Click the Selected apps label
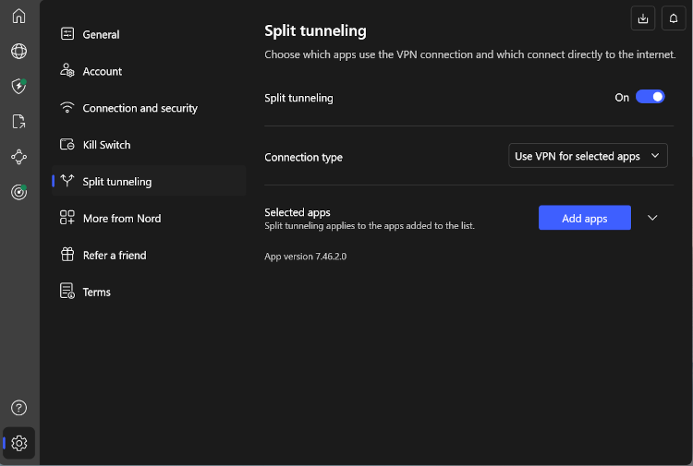The image size is (693, 466). 298,212
